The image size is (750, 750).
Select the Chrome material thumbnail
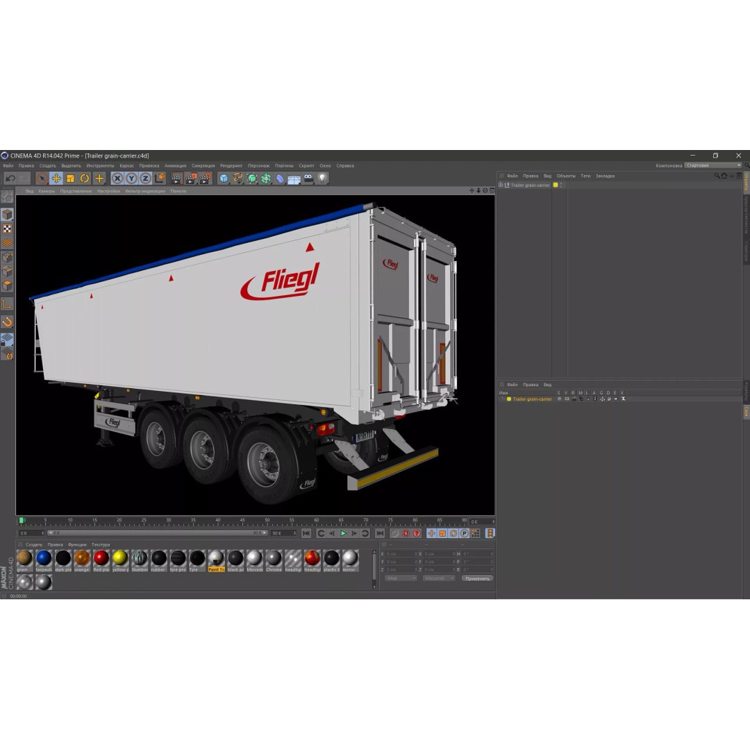(x=274, y=560)
